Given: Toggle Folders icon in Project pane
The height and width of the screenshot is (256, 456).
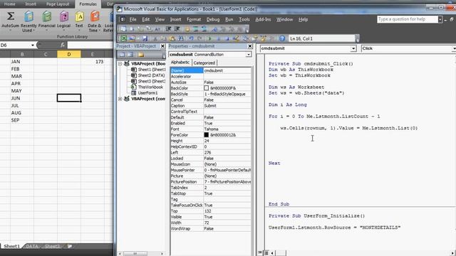Looking at the screenshot, I should (141, 55).
